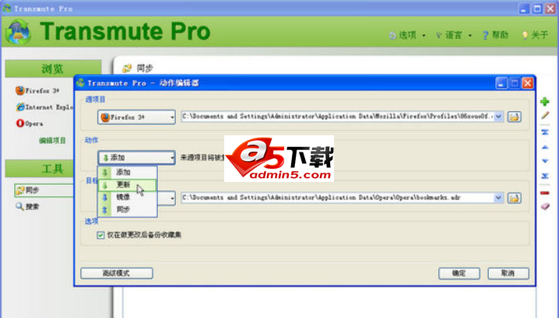Click 帮助 in the header

[495, 35]
